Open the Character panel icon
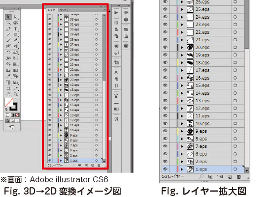273x197 pixels. click(x=116, y=72)
